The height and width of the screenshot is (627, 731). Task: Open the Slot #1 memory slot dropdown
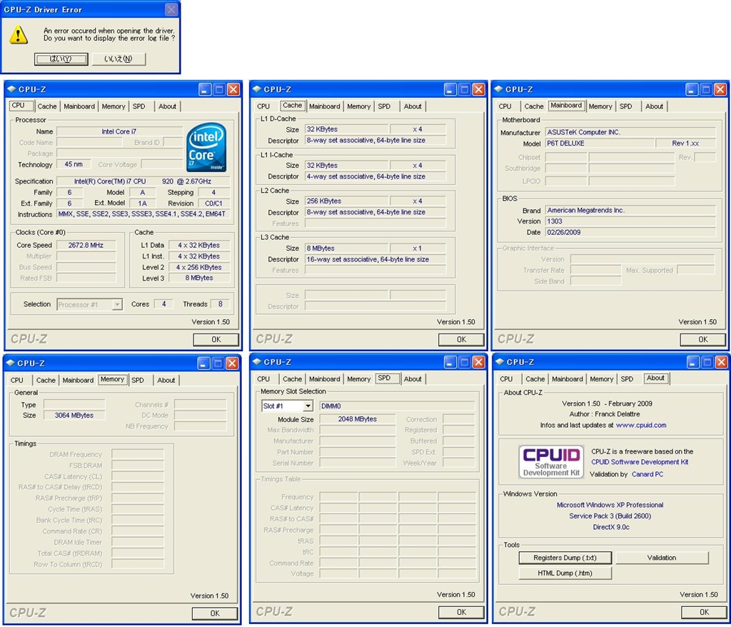[308, 406]
